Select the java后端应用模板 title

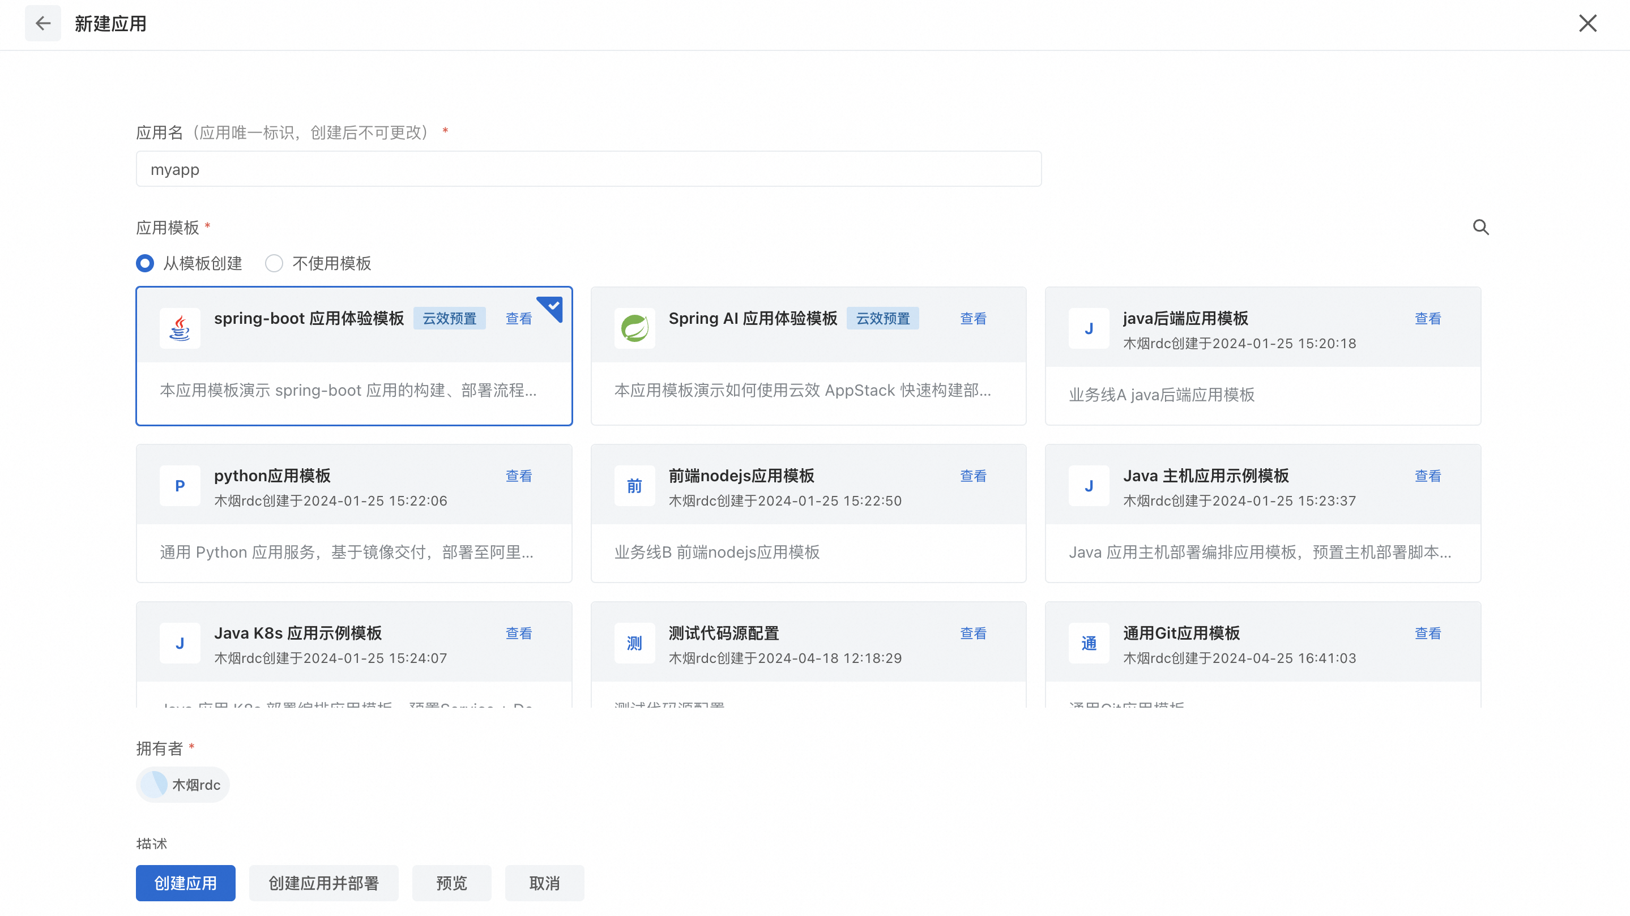1185,318
